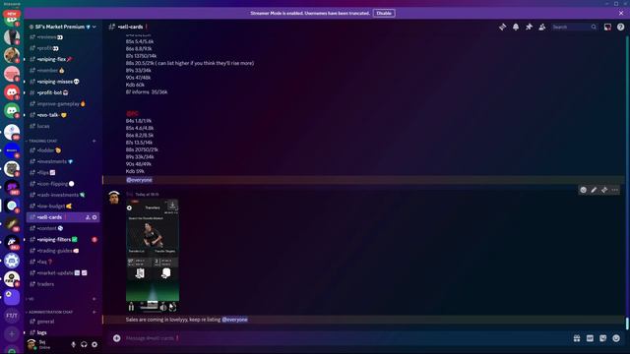Viewport: 630px width, 354px height.
Task: Open the logs channel
Action: point(63,332)
